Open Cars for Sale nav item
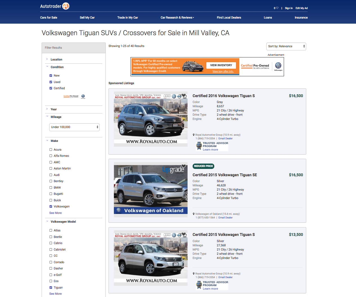Viewport: 356px width, 297px height. 49,17
